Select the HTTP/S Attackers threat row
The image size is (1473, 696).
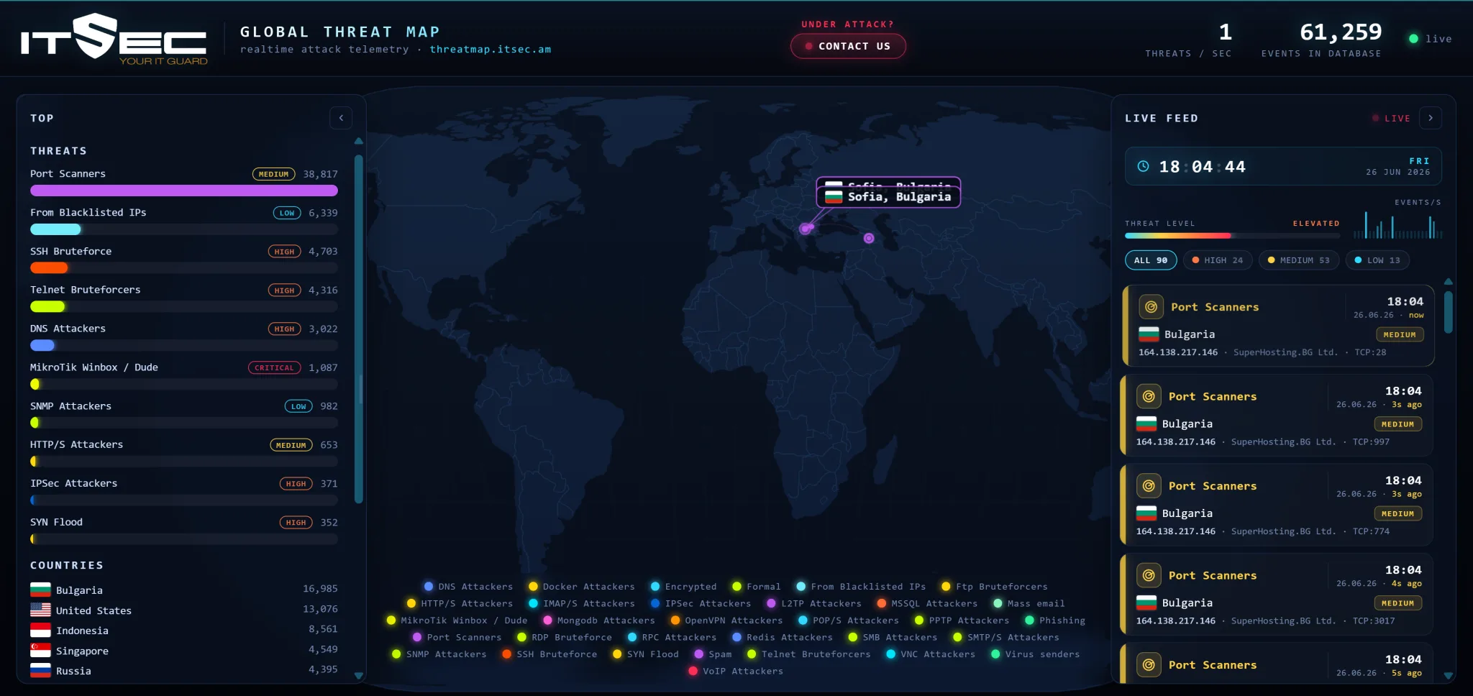184,454
